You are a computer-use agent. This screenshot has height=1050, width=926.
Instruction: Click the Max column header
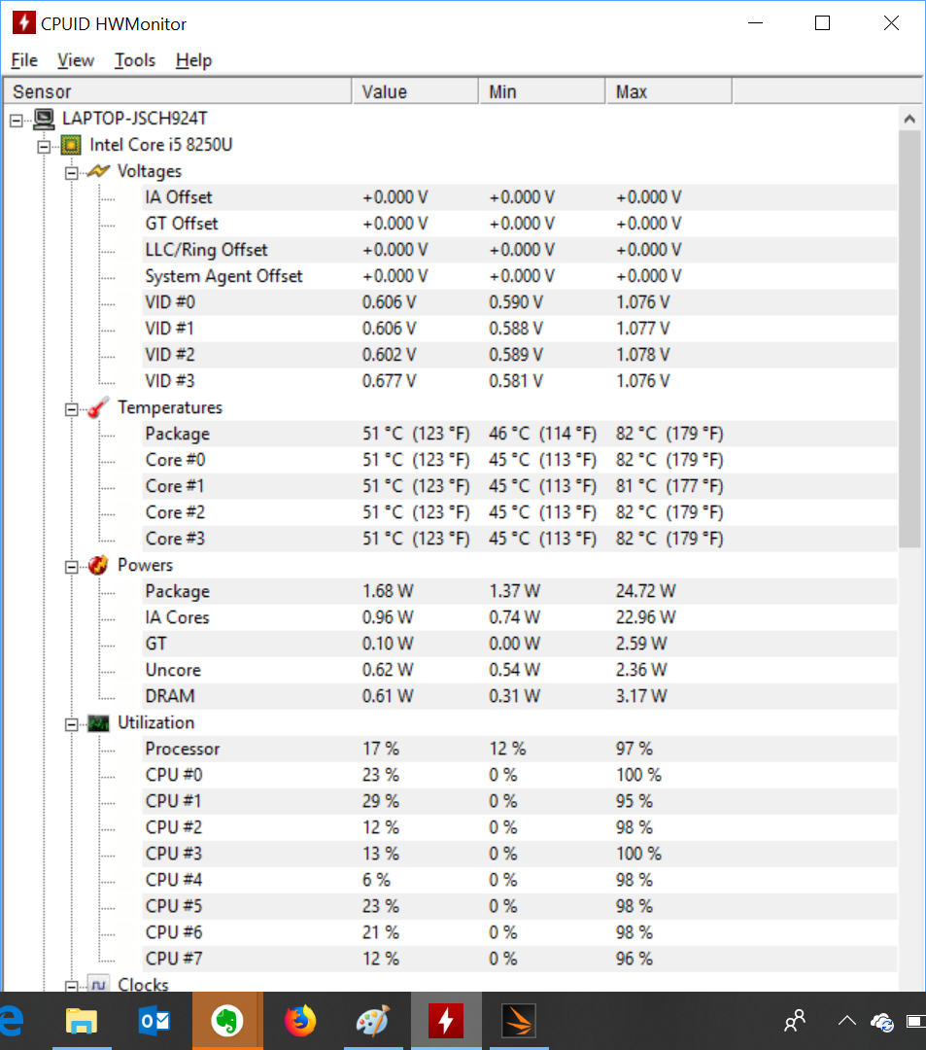[x=669, y=91]
